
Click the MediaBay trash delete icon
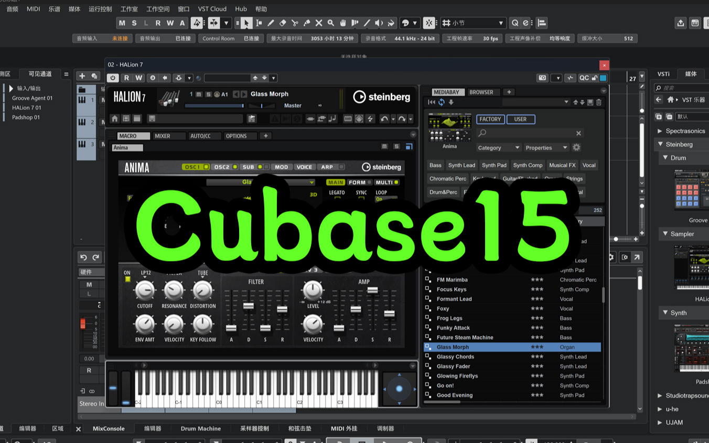pos(599,102)
